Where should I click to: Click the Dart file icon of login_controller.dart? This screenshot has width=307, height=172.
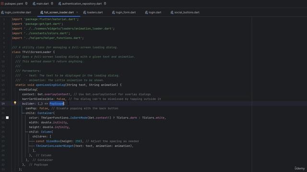(2, 12)
